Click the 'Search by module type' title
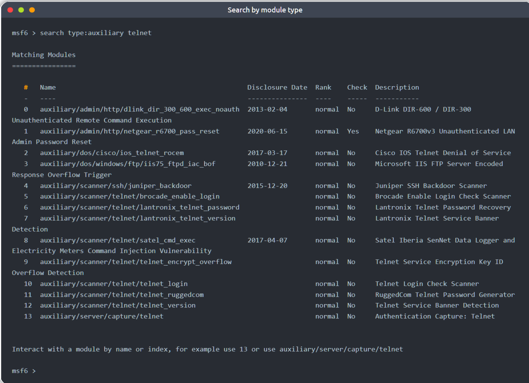The width and height of the screenshot is (529, 383). [x=265, y=10]
